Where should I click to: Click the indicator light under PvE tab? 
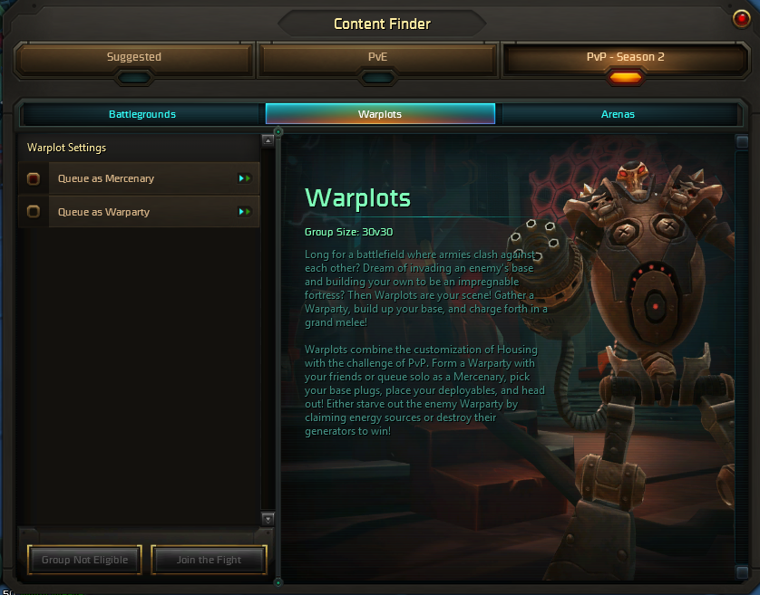coord(377,78)
